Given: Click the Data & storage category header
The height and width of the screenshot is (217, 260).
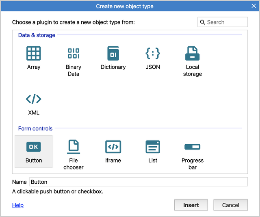Looking at the screenshot, I should pos(37,35).
